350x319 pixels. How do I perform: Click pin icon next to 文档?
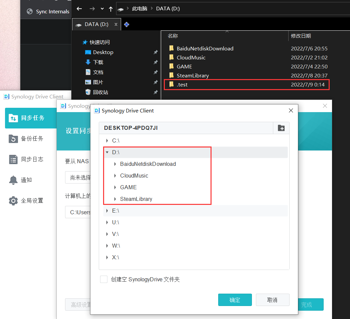pyautogui.click(x=155, y=72)
